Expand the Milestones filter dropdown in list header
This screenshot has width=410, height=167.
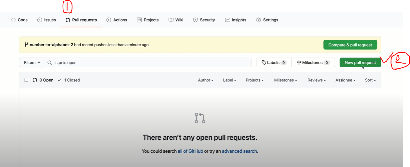[x=286, y=80]
